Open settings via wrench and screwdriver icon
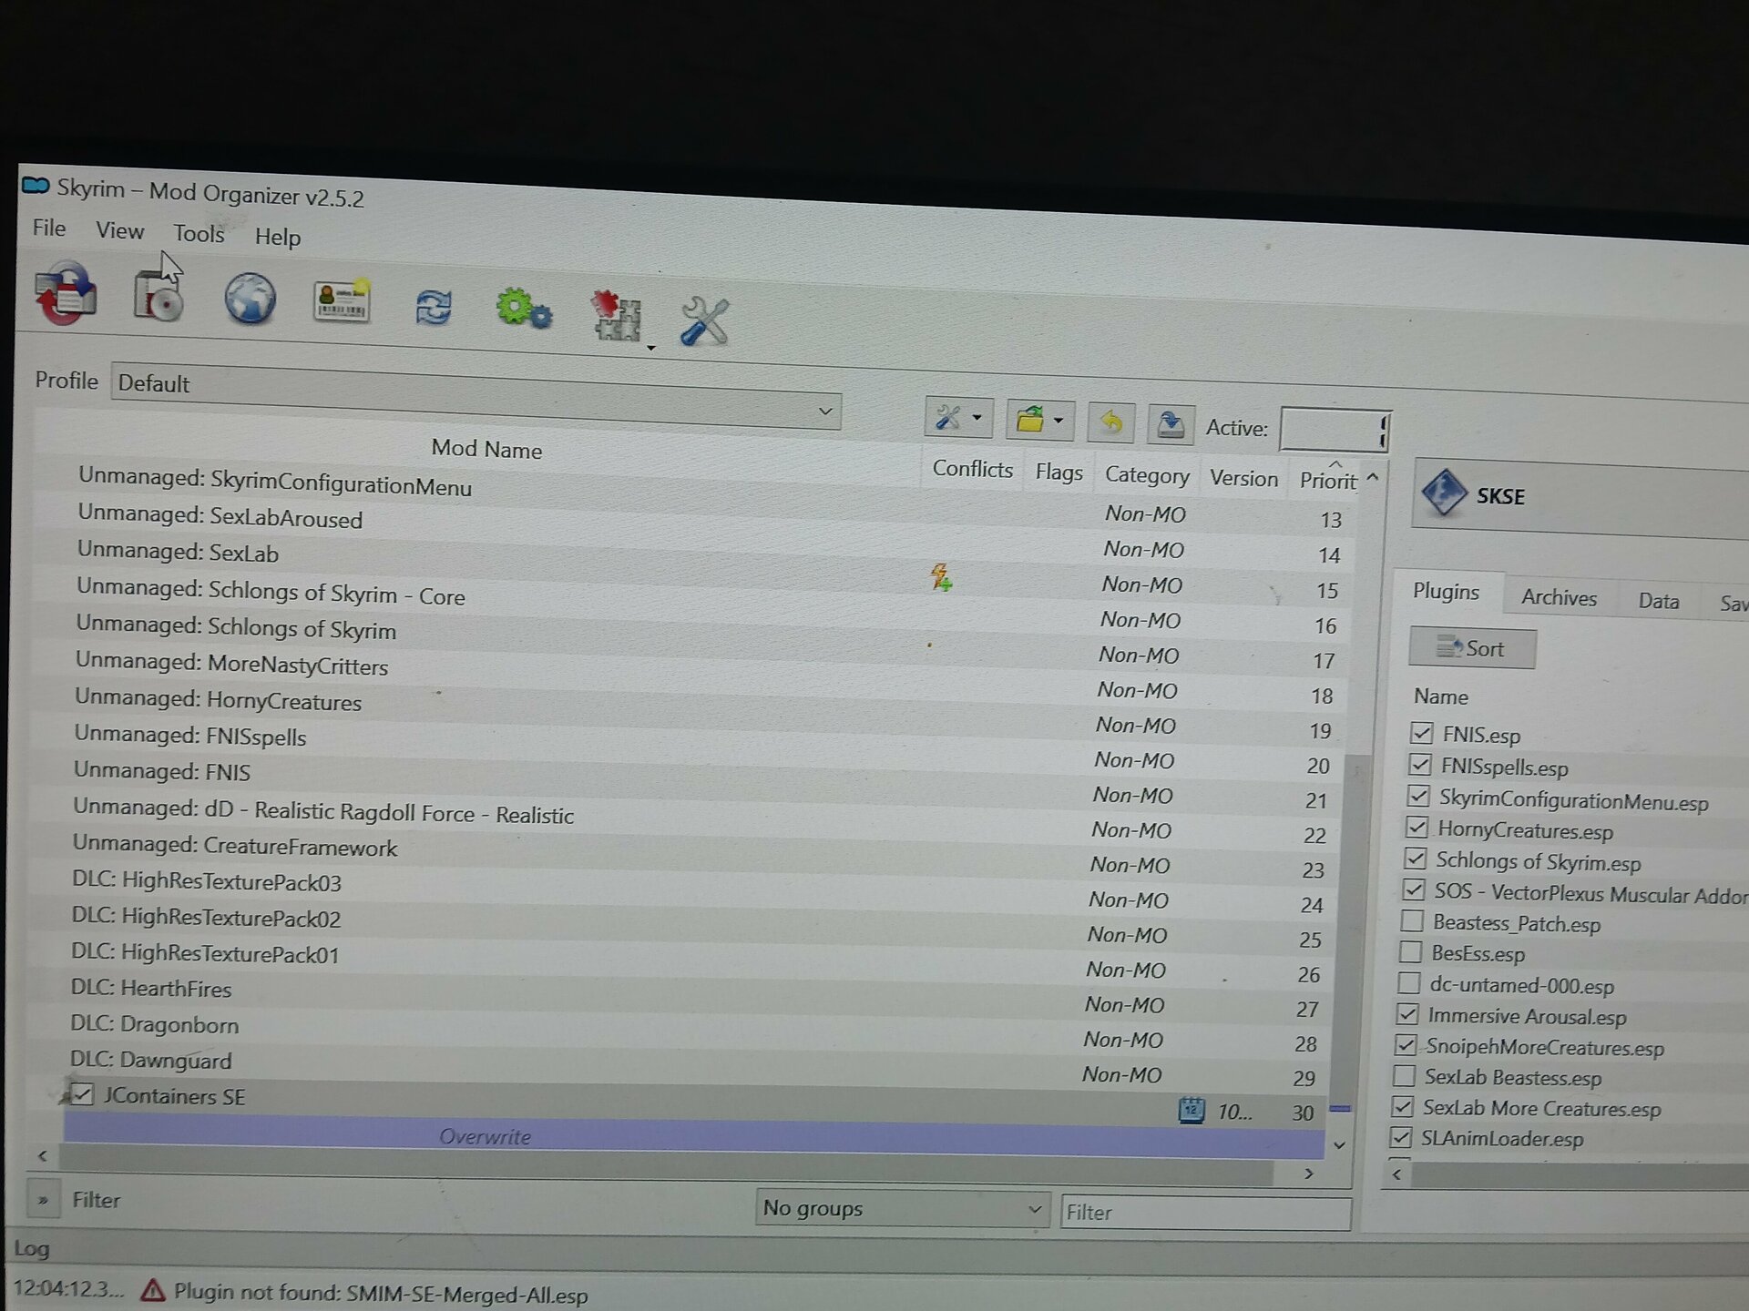This screenshot has height=1311, width=1749. click(705, 321)
